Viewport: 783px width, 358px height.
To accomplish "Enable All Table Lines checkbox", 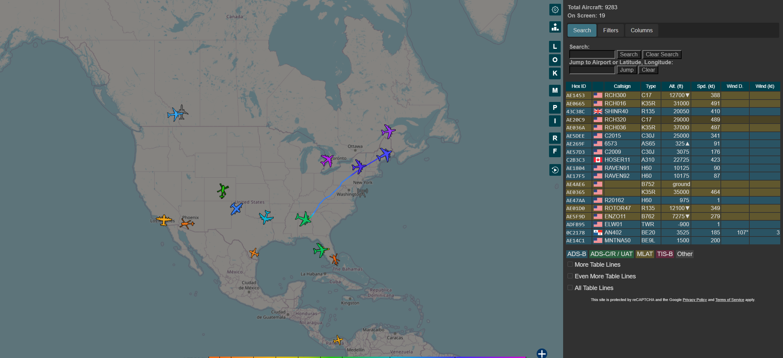I will click(570, 288).
